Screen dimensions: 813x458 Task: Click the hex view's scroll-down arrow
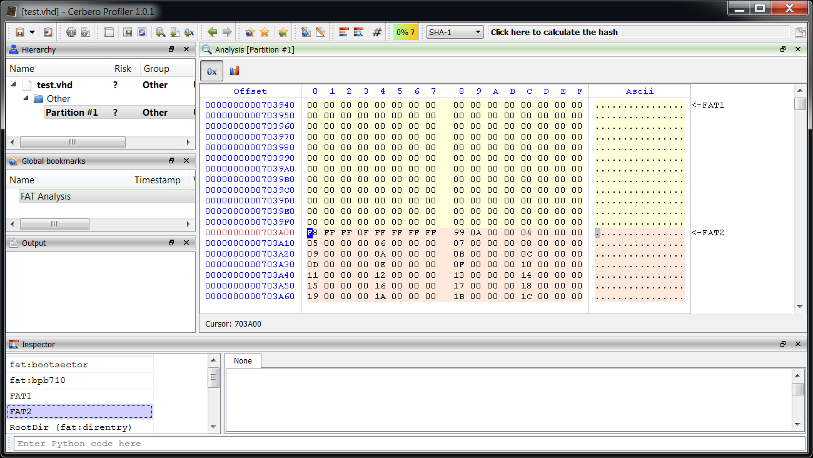tap(800, 307)
